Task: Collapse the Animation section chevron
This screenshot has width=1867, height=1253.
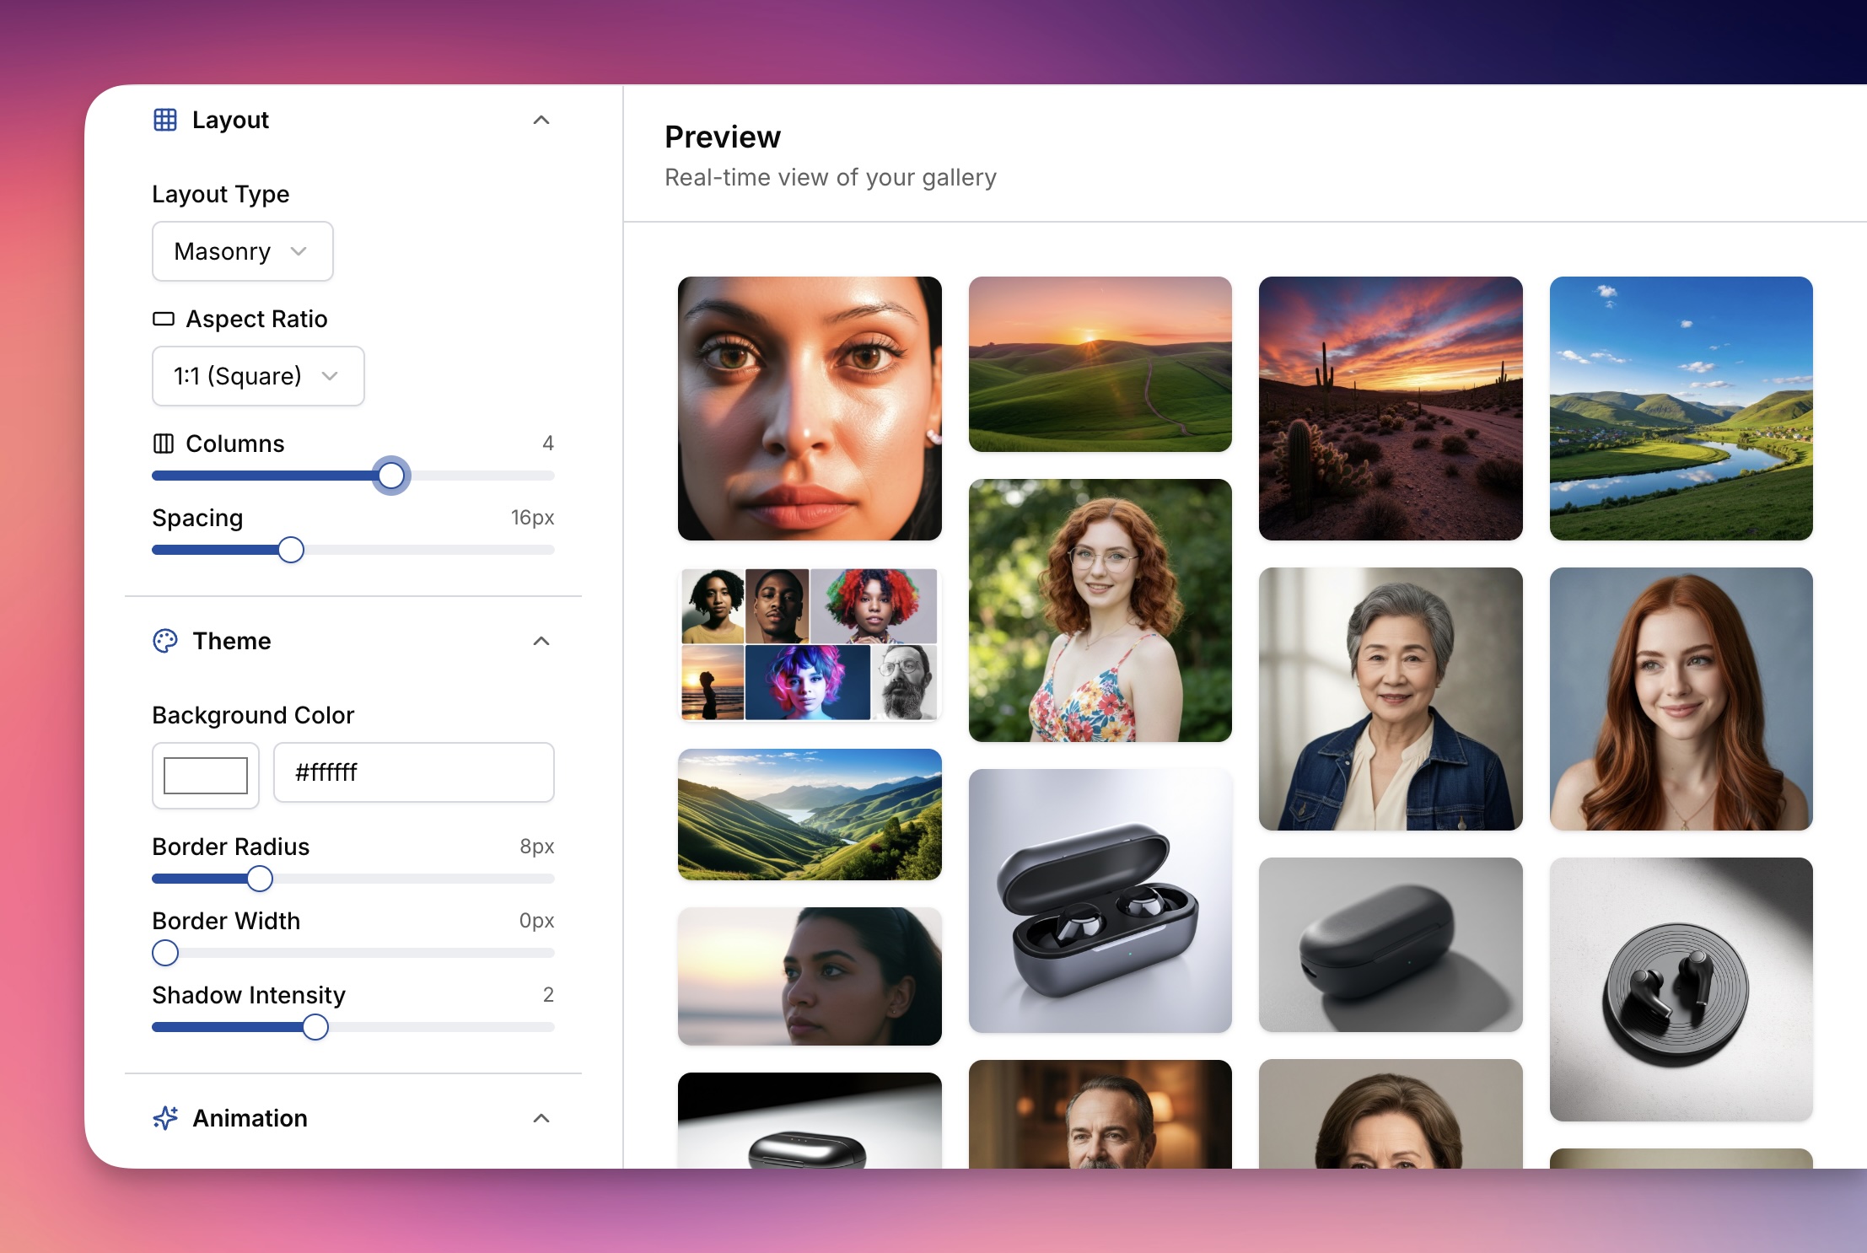Action: coord(541,1118)
